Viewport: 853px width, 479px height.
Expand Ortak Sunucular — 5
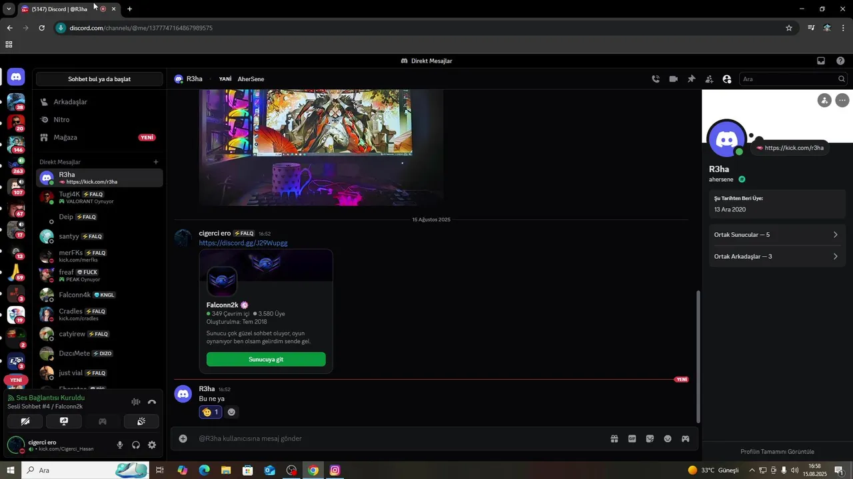776,235
